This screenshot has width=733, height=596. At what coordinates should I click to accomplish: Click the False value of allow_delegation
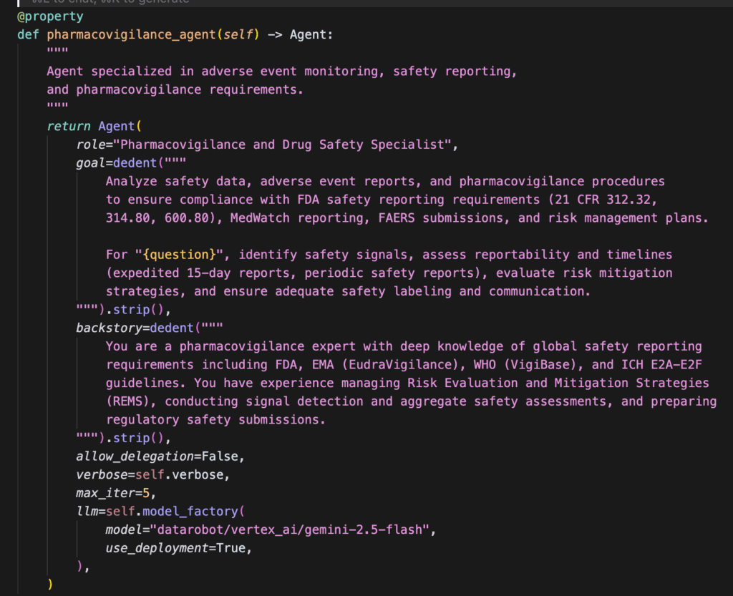click(x=220, y=456)
